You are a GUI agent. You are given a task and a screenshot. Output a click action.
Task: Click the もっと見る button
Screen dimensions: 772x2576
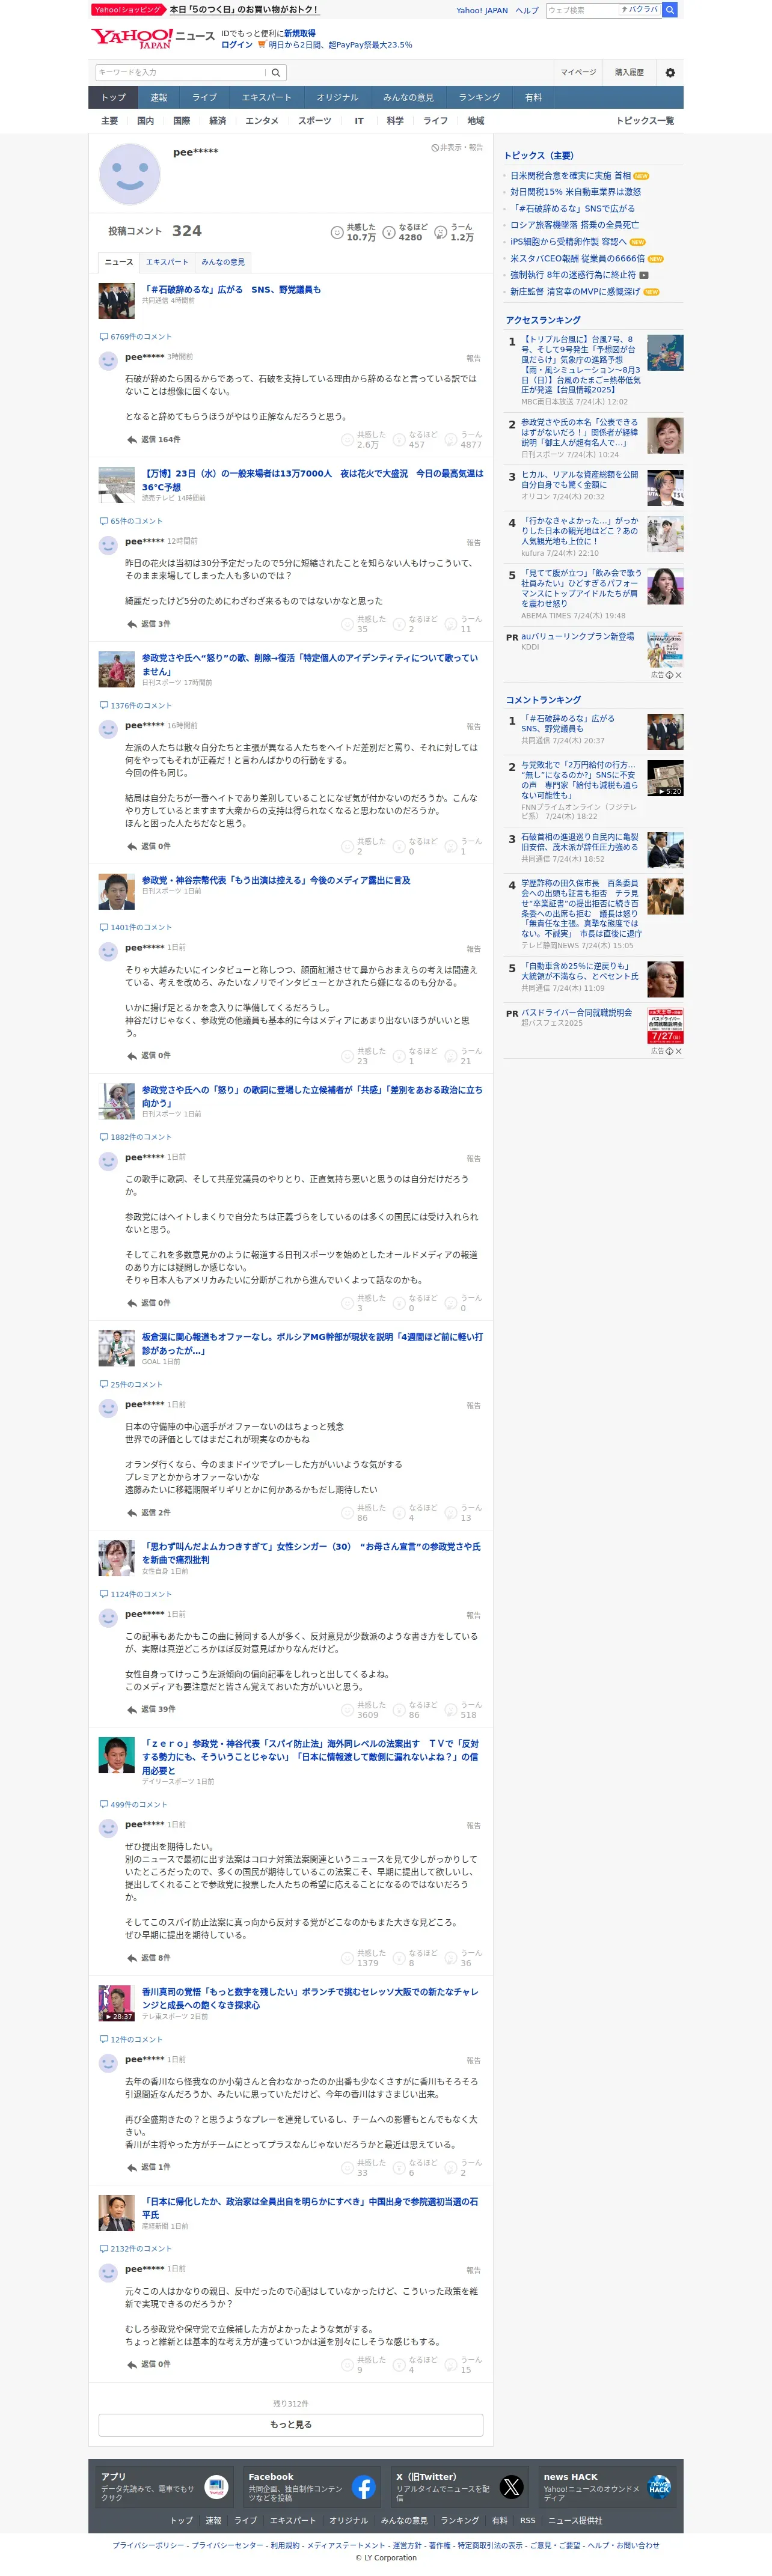[291, 2424]
